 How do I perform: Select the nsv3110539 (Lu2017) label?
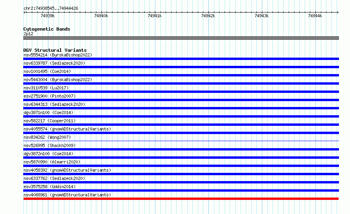(46, 88)
